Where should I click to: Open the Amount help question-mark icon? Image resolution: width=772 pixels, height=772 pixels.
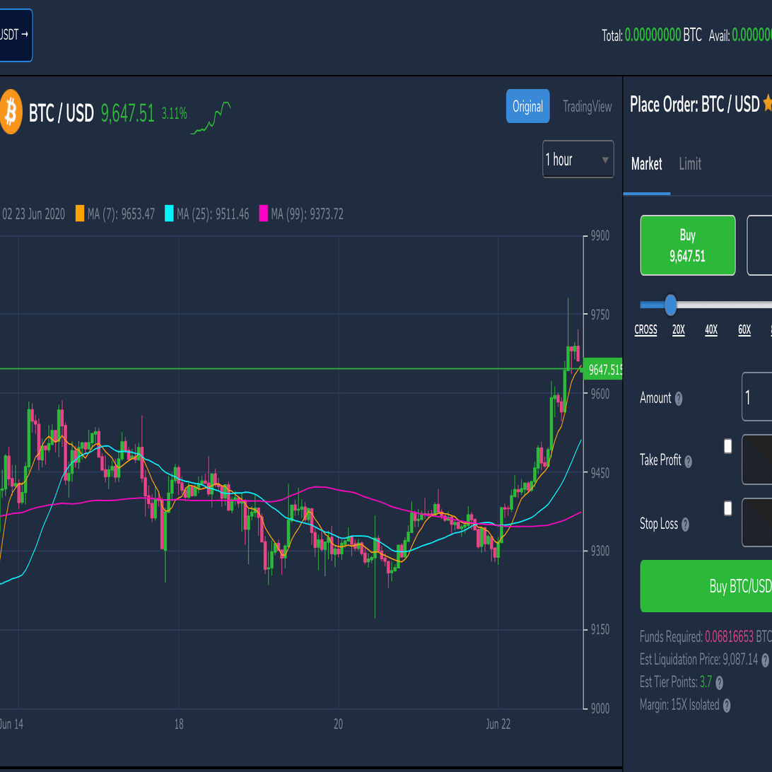[679, 399]
